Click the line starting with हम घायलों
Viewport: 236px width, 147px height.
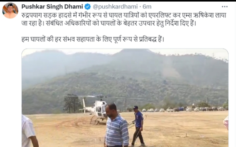pos(92,39)
